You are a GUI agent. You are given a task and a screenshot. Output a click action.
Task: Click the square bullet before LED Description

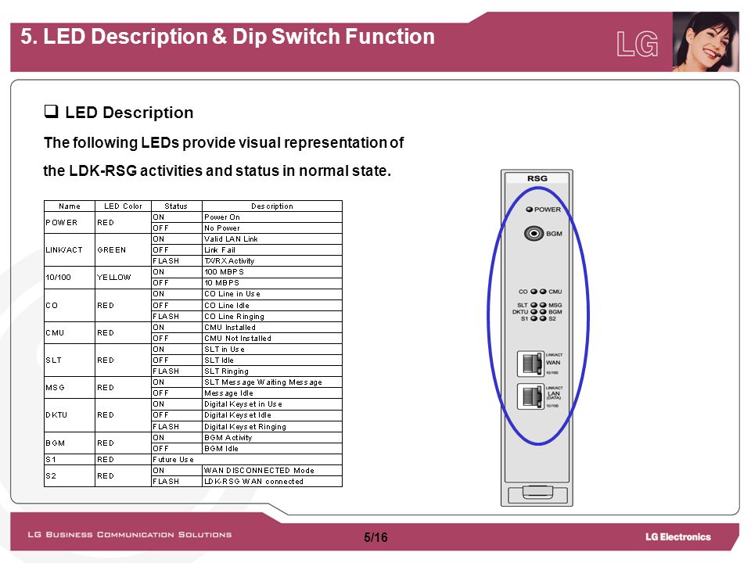pos(52,112)
